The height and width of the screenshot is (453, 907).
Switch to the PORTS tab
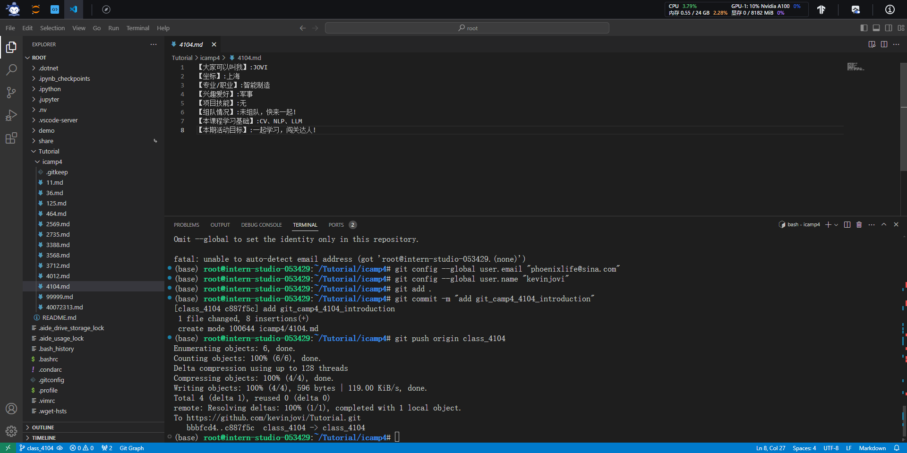(x=336, y=225)
